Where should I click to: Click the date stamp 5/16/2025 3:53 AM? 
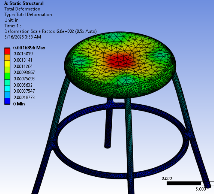[22, 37]
